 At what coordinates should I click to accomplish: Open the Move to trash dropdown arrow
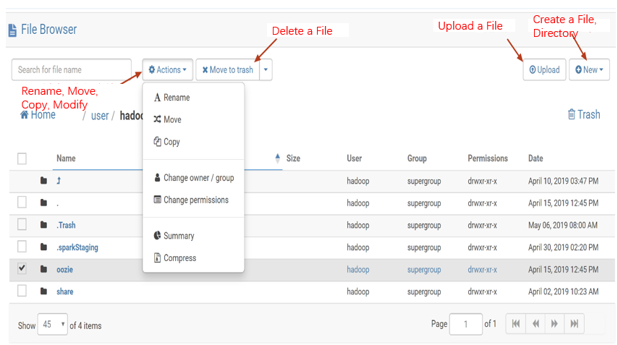266,70
